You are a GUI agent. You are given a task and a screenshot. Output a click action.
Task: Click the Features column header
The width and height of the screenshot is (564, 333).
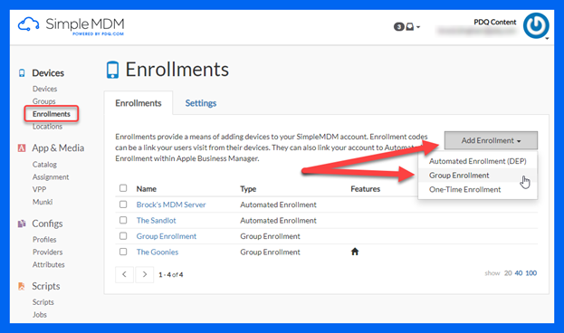pyautogui.click(x=366, y=189)
